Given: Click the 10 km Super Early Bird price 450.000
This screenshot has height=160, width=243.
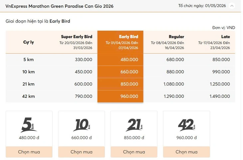Looking at the screenshot, I should click(x=83, y=72).
